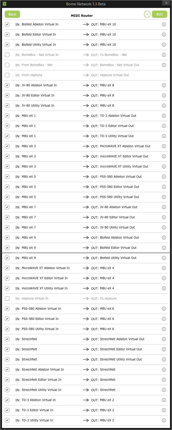The height and width of the screenshot is (430, 172).
Task: Enable the From neptune route checkbox
Action: [7, 75]
